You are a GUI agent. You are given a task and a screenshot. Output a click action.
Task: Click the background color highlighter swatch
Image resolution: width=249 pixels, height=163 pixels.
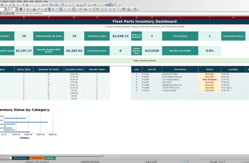coord(39,9)
